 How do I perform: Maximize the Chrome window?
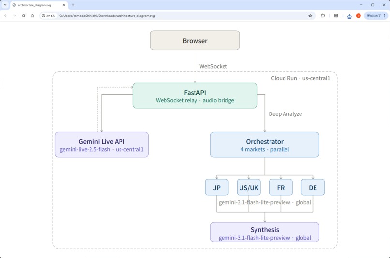(373, 5)
